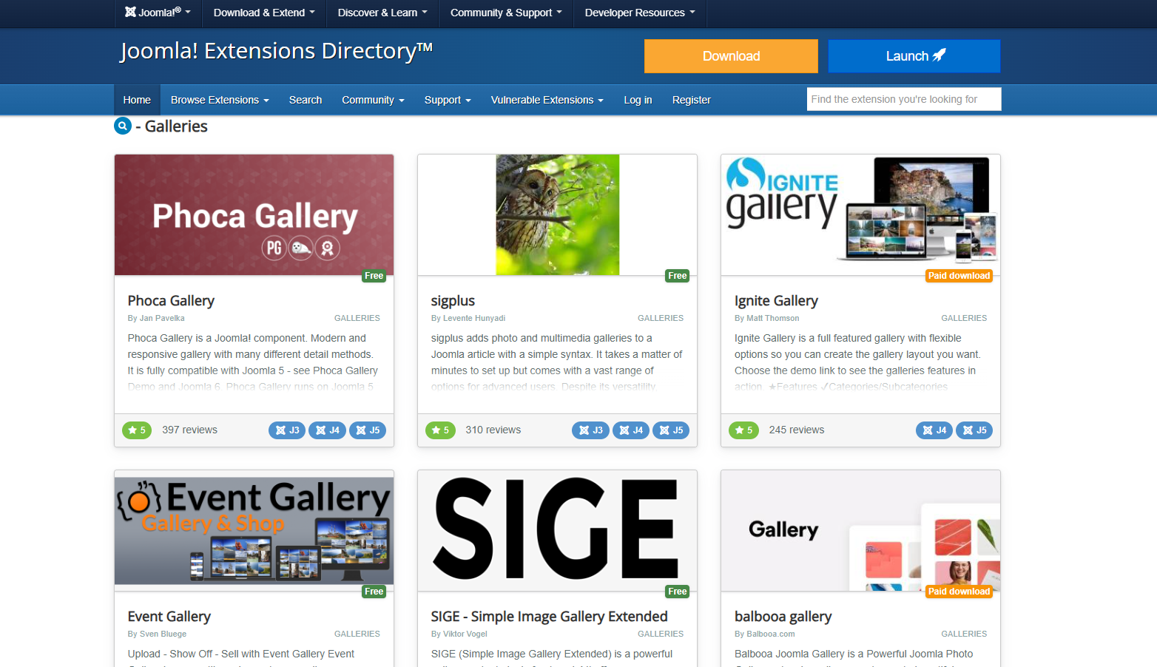Expand the Community menu in the blue navbar
Image resolution: width=1157 pixels, height=667 pixels.
coord(373,100)
